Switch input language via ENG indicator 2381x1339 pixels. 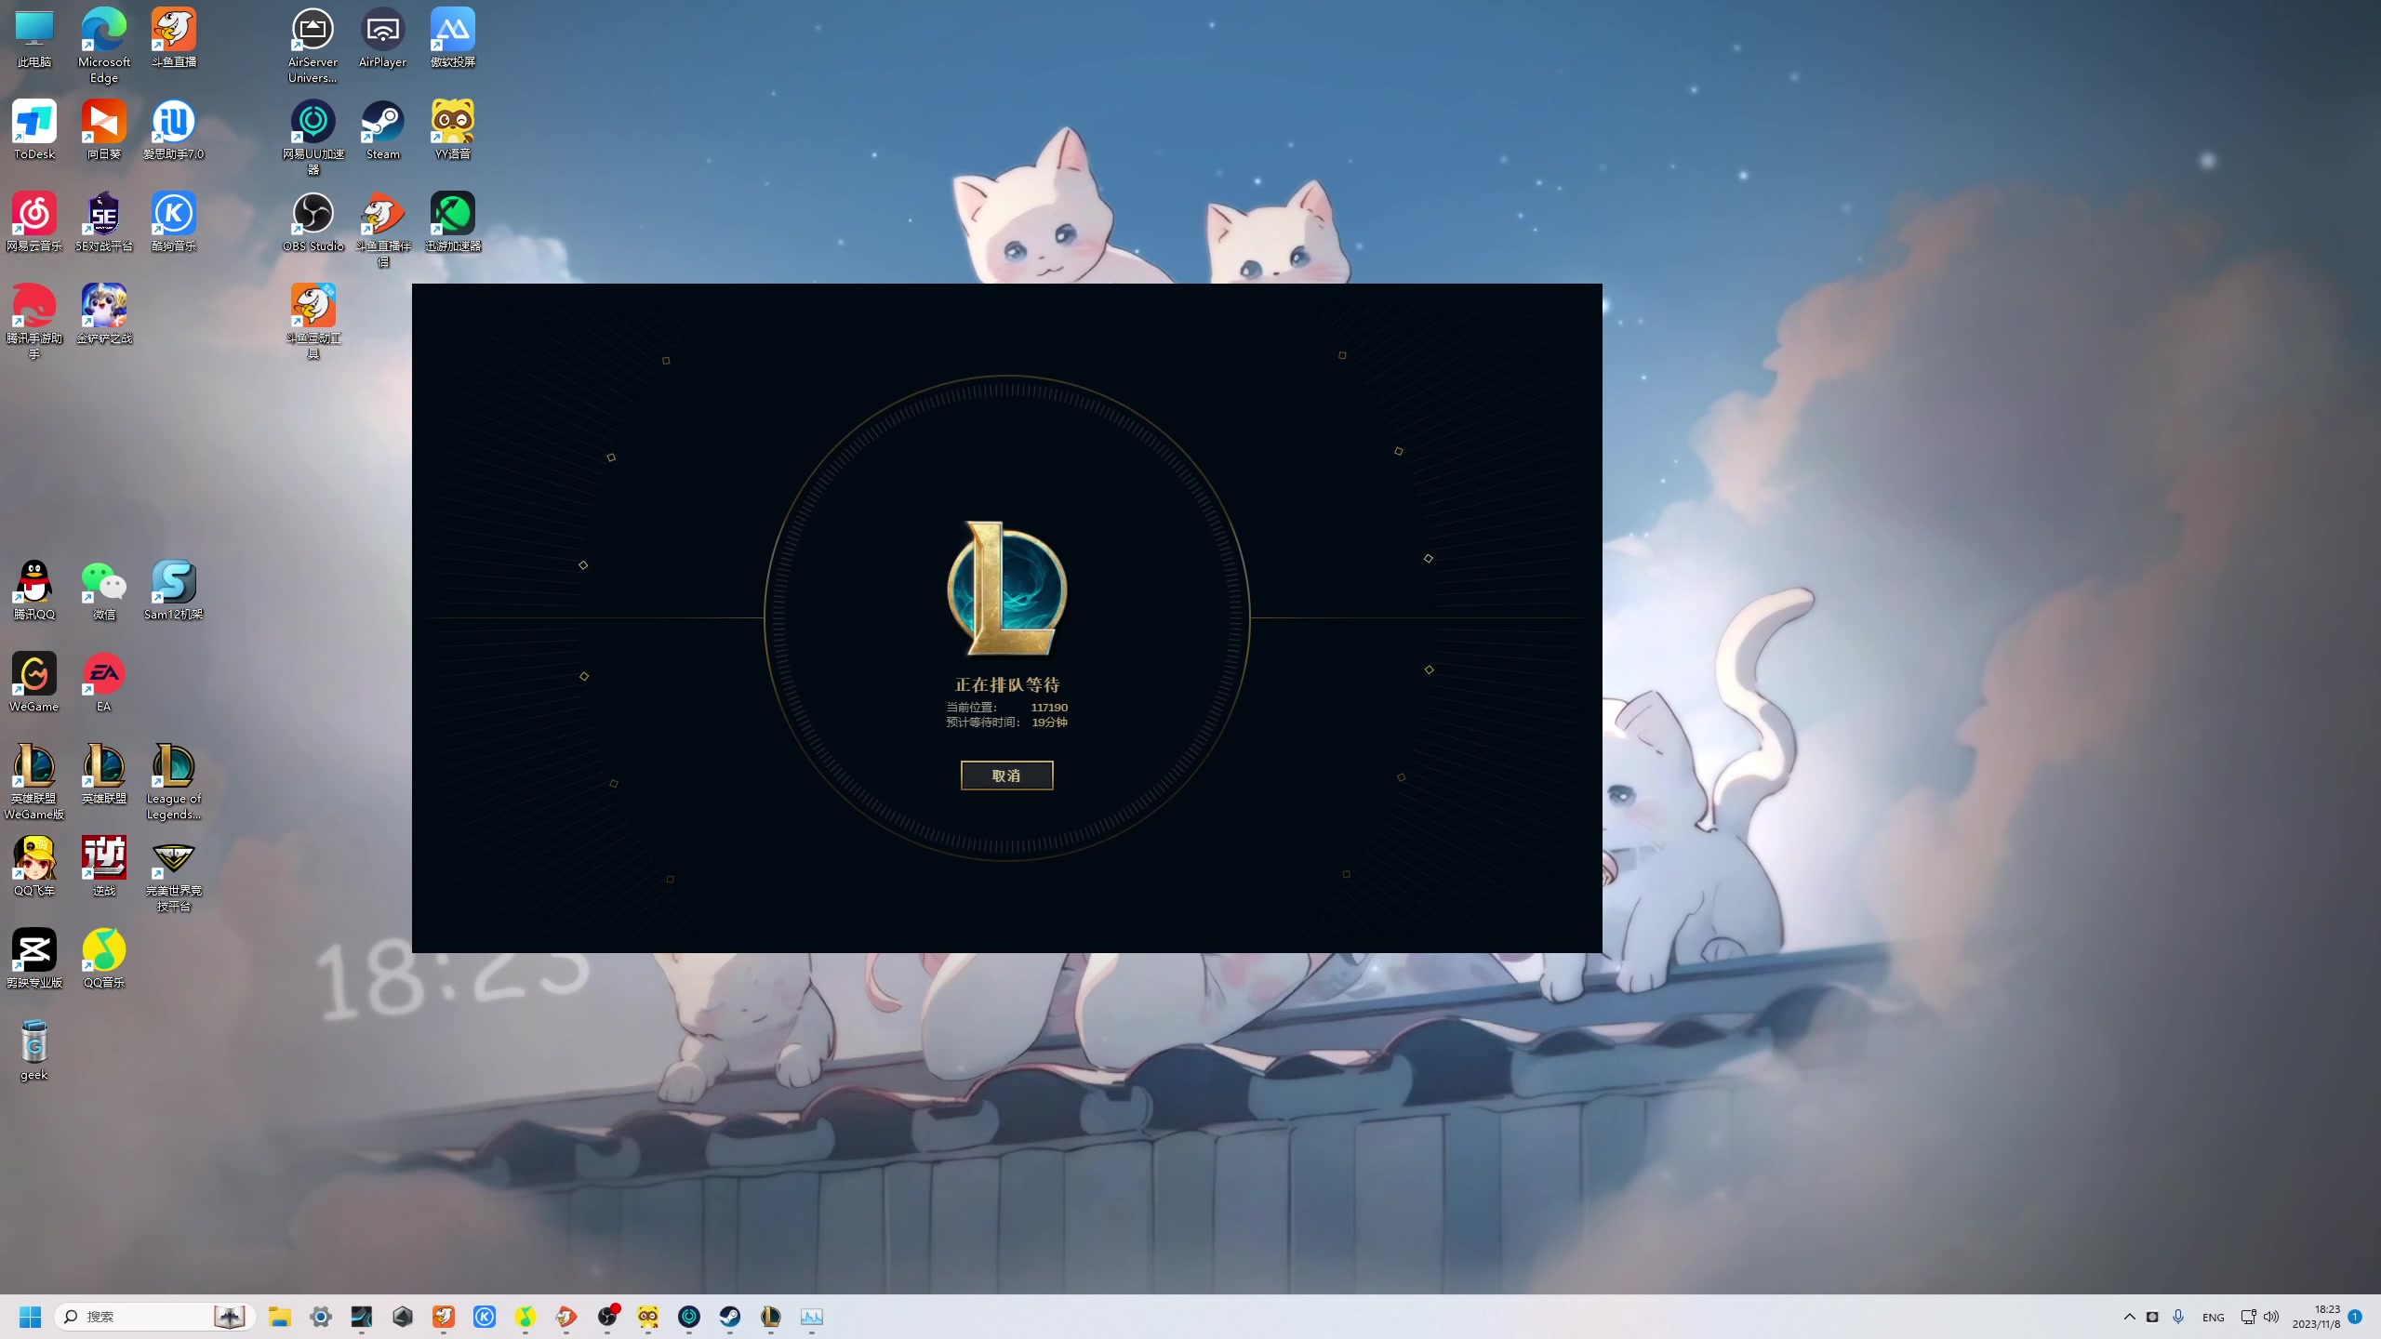2214,1318
